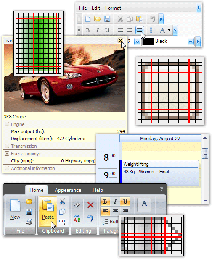This screenshot has width=212, height=259.
Task: Click the Open folder icon in top toolbar
Action: 98,19
